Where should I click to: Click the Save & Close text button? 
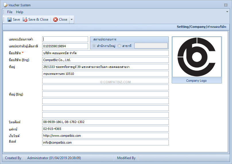[38, 19]
